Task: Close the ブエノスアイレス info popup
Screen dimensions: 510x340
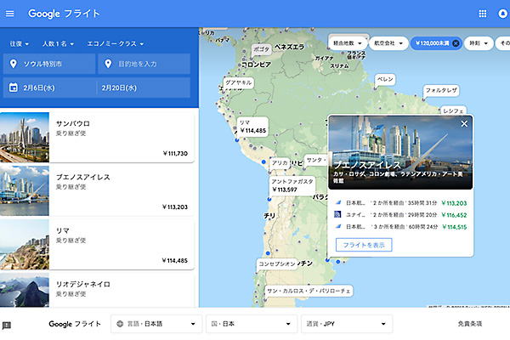Action: tap(464, 123)
